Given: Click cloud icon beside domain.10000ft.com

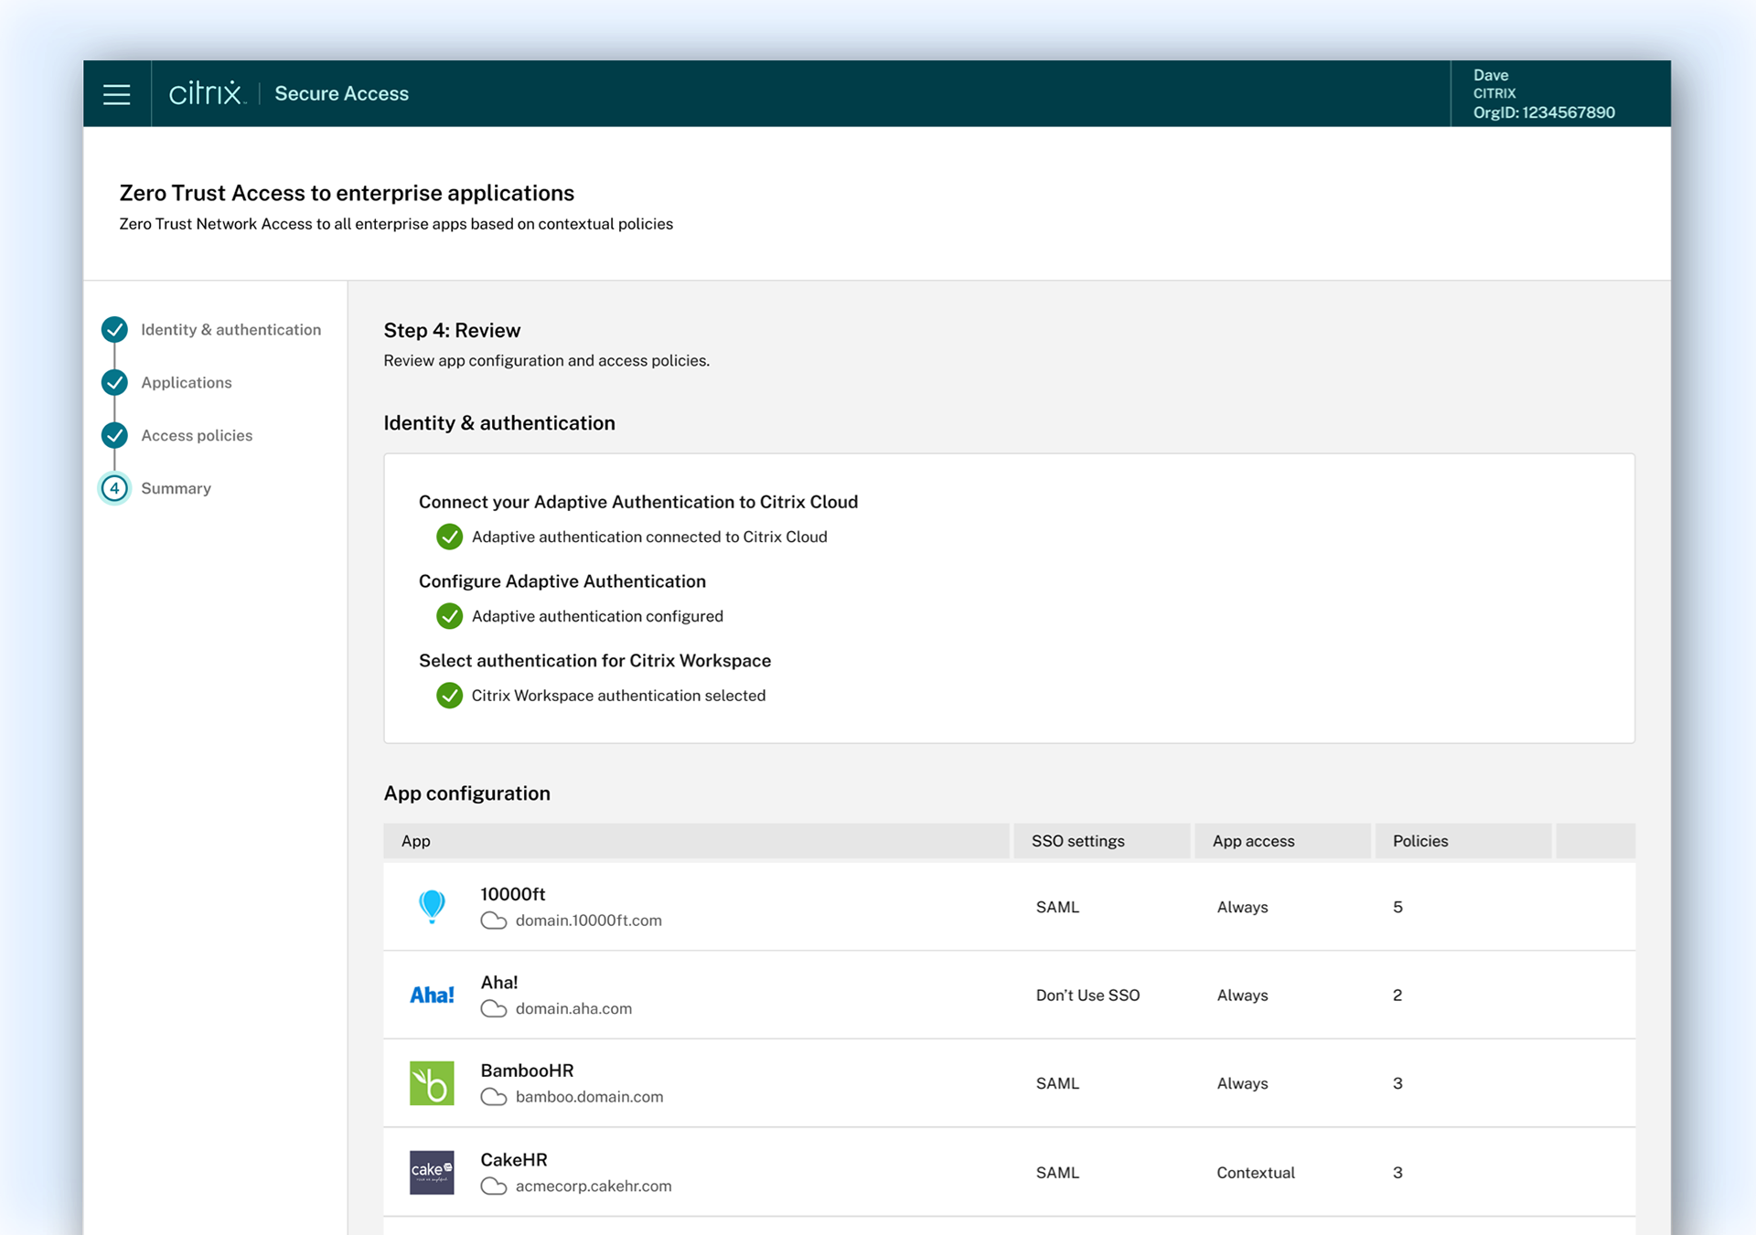Looking at the screenshot, I should click(x=494, y=921).
